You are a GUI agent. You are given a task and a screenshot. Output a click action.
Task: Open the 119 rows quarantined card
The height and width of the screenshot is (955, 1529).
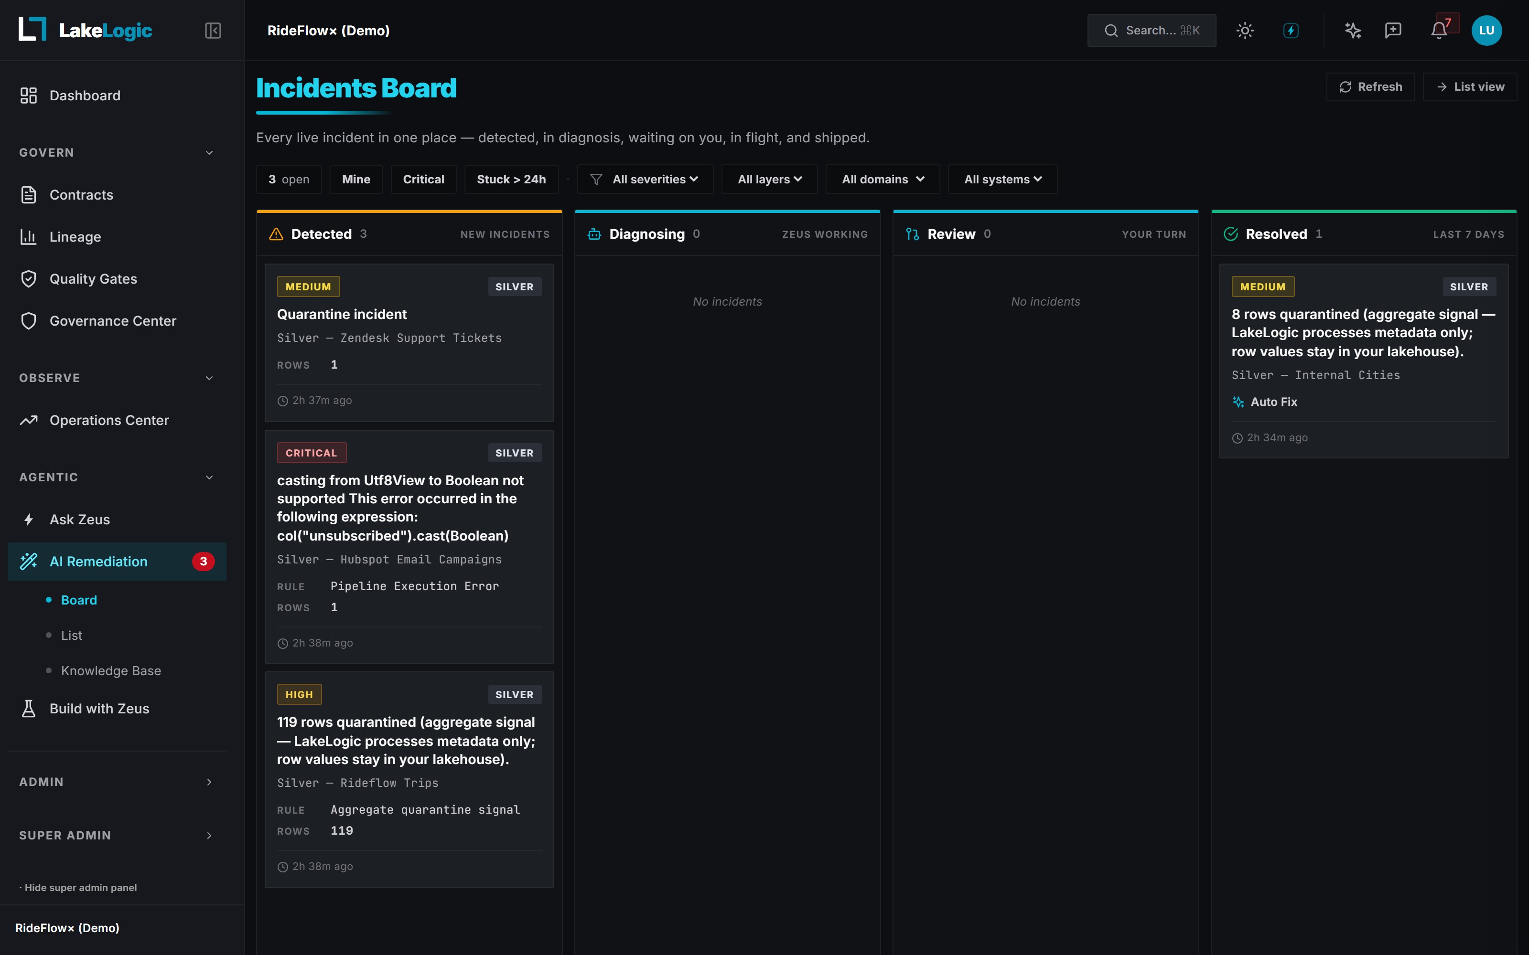(409, 779)
